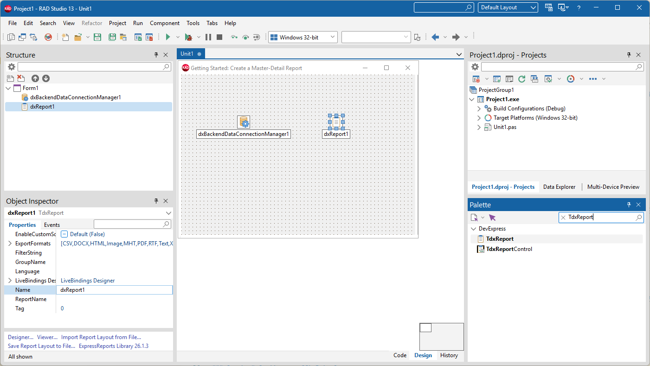
Task: Click the blue back navigation arrow
Action: click(x=435, y=37)
